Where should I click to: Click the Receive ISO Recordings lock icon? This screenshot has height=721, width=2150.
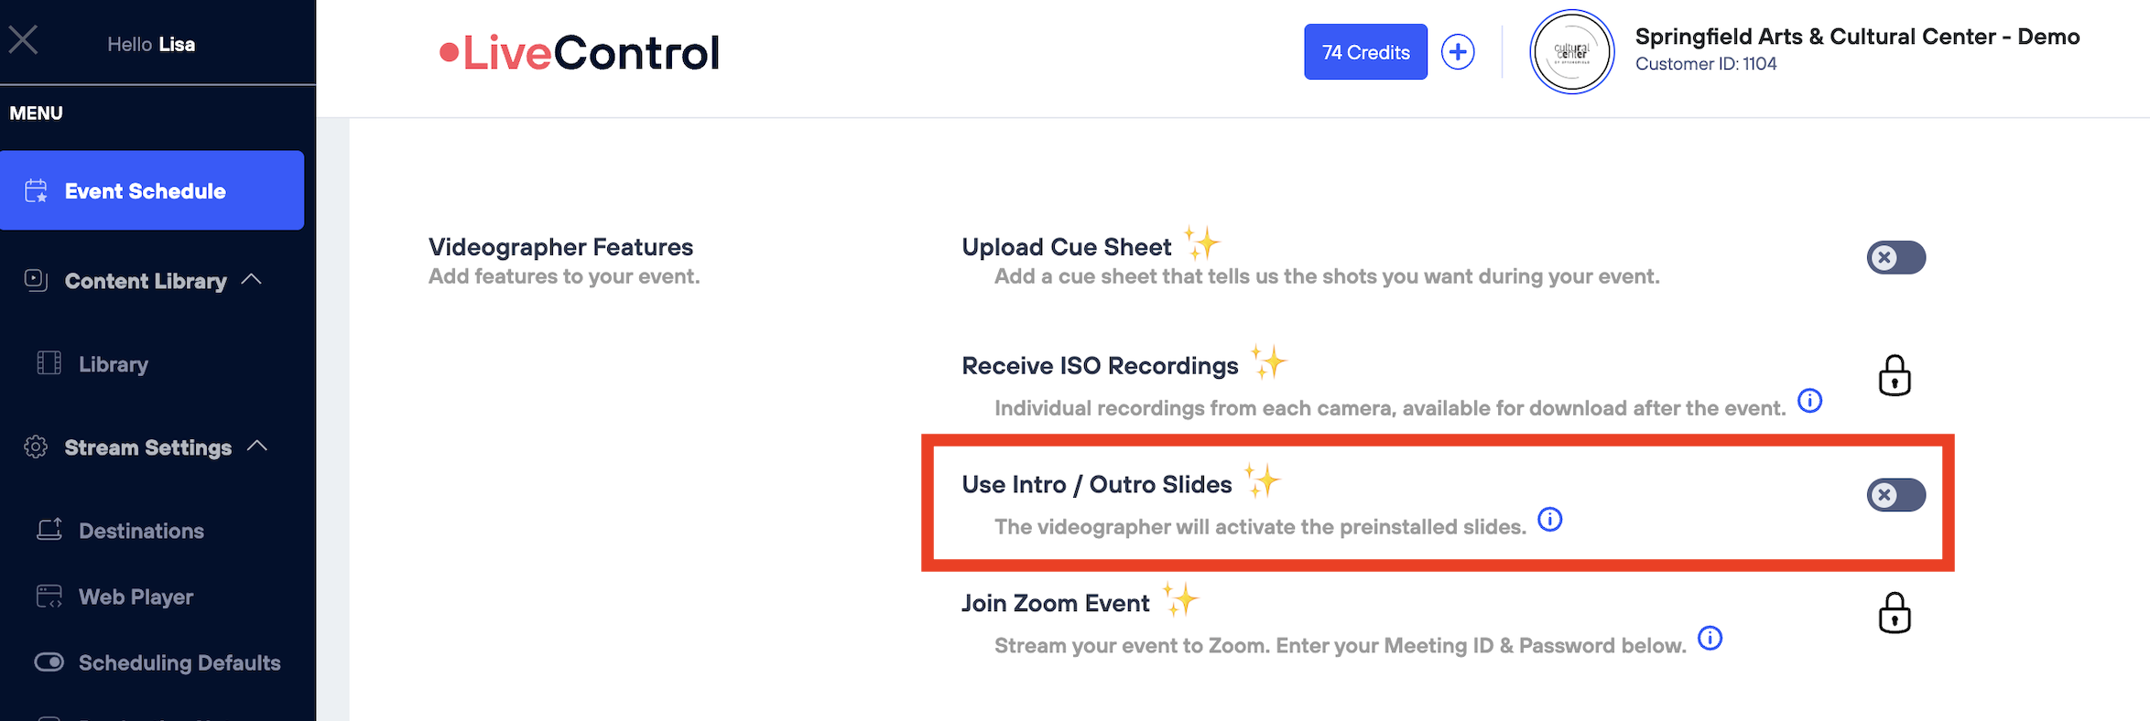coord(1895,375)
